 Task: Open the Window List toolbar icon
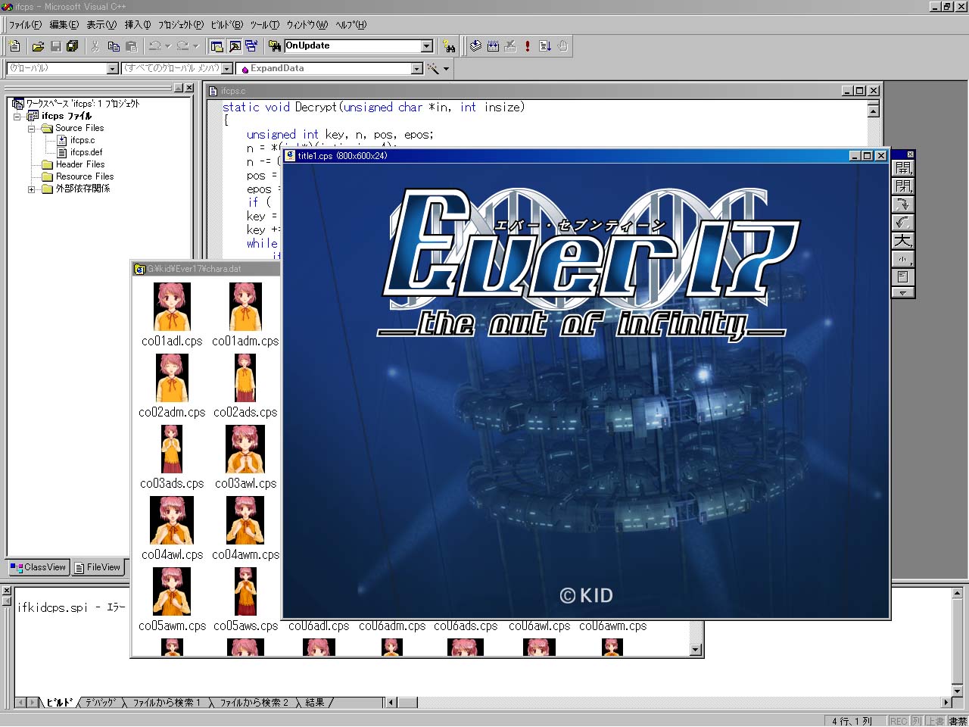(252, 46)
